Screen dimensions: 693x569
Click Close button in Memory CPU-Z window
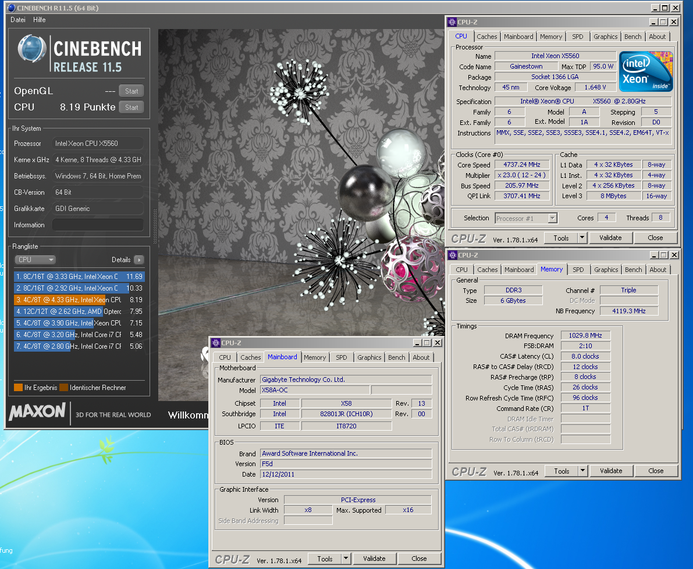click(656, 471)
